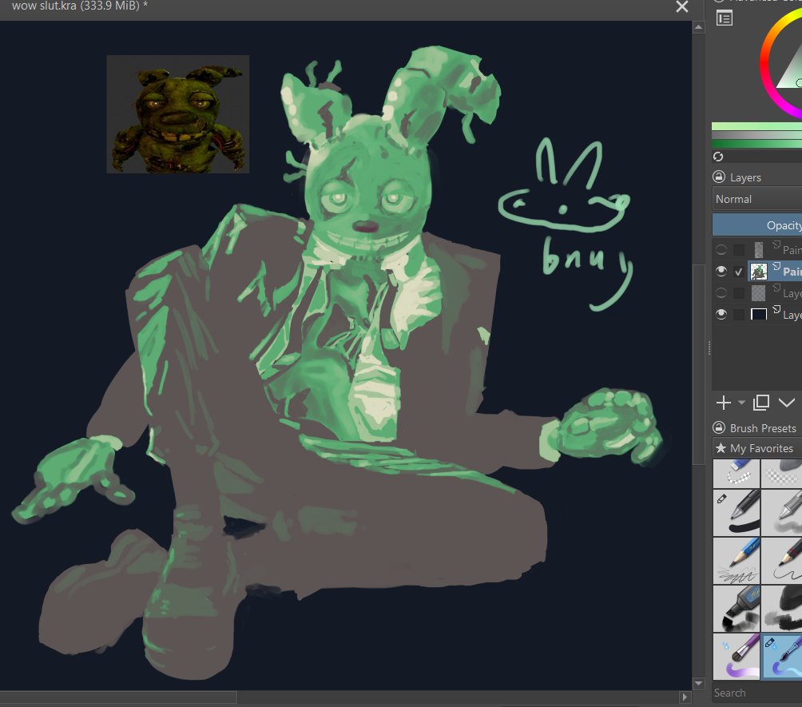Image resolution: width=802 pixels, height=707 pixels.
Task: Click the duplicate layer icon
Action: 760,403
